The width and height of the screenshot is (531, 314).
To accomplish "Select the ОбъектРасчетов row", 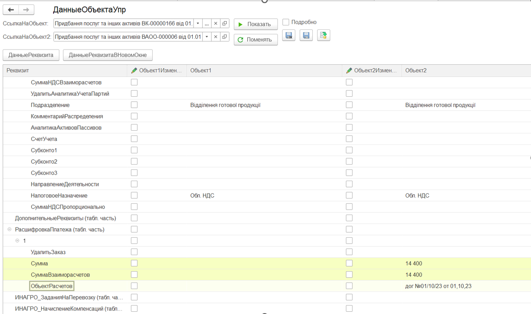I will (x=267, y=286).
